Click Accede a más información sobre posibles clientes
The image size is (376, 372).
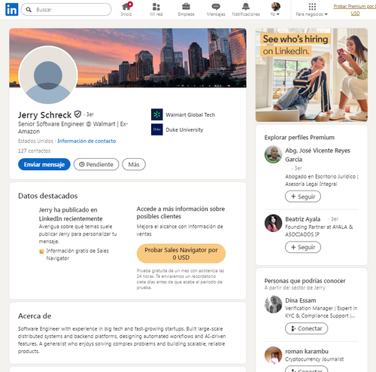[x=180, y=212]
